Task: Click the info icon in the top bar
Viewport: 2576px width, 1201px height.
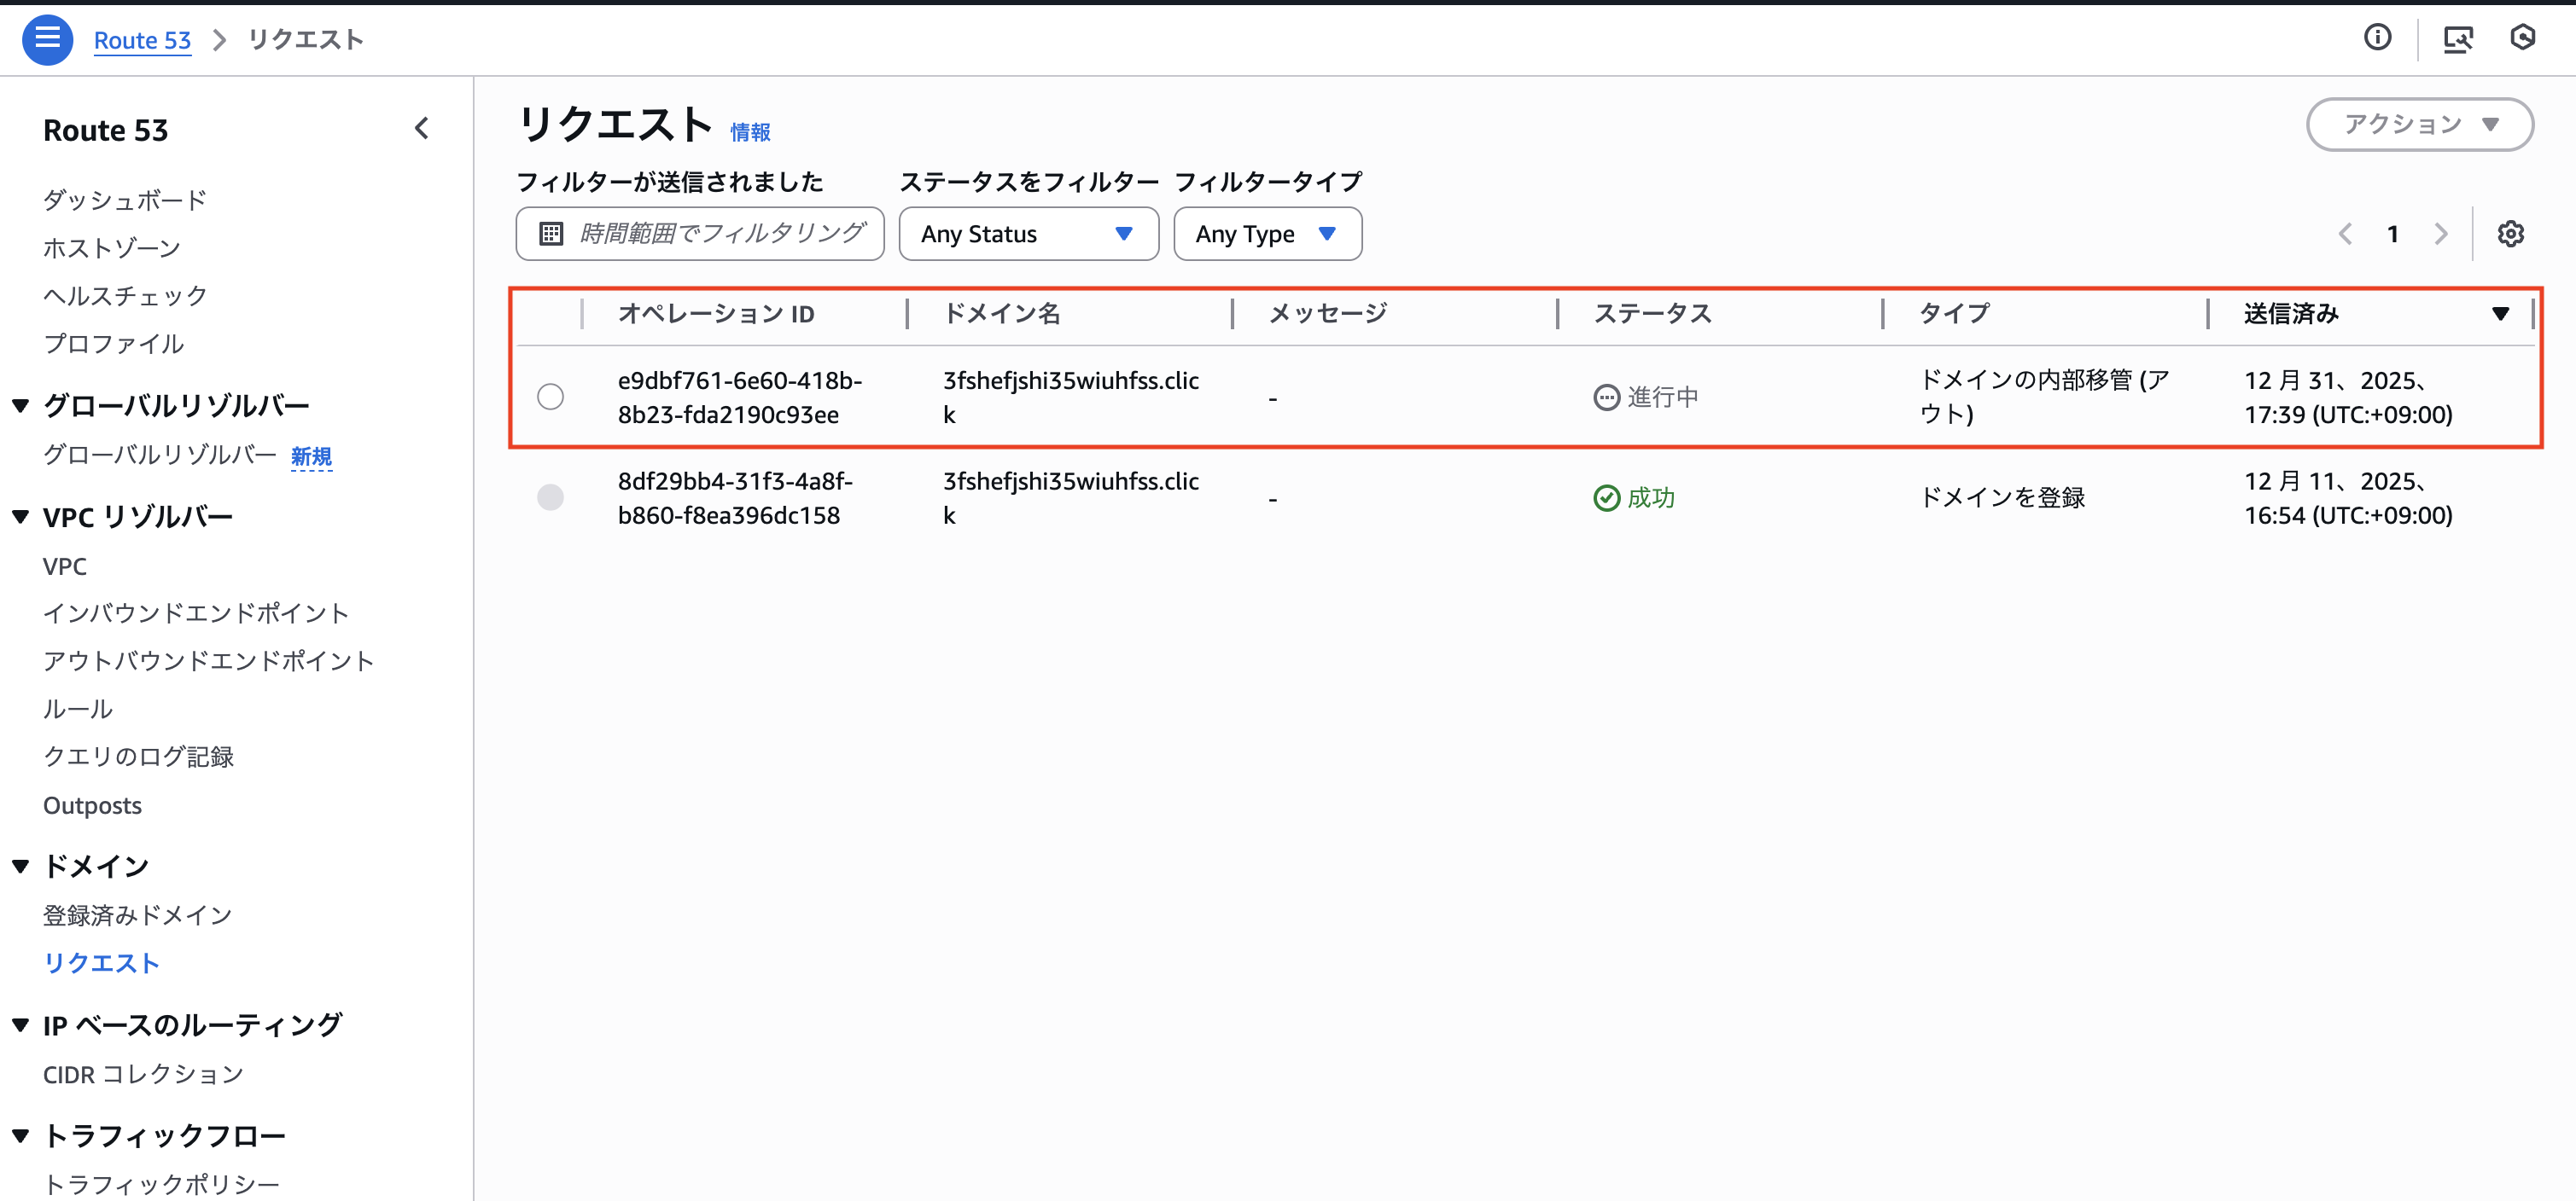Action: [2378, 38]
